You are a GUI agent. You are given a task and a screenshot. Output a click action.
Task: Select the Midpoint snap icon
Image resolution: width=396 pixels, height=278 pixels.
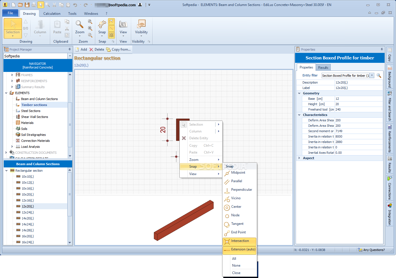pos(227,173)
